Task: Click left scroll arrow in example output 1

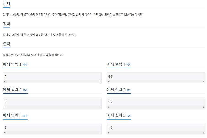Action: (108, 82)
